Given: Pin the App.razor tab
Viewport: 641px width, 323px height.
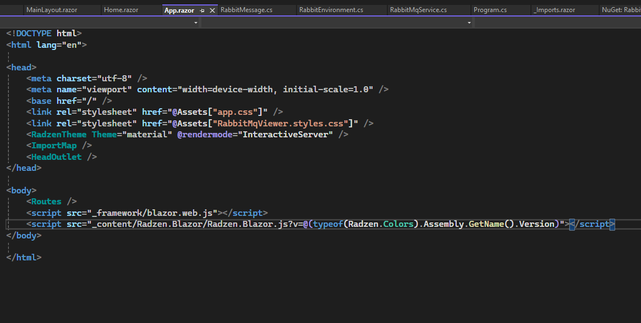Looking at the screenshot, I should click(202, 10).
